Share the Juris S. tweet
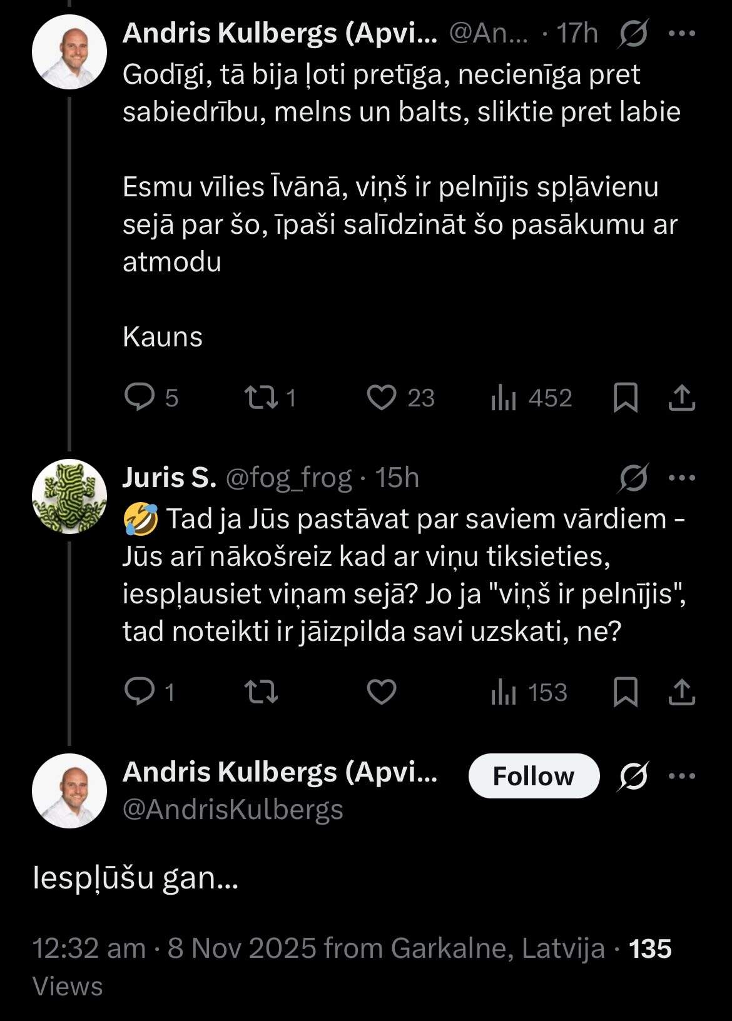Image resolution: width=732 pixels, height=1021 pixels. click(682, 692)
